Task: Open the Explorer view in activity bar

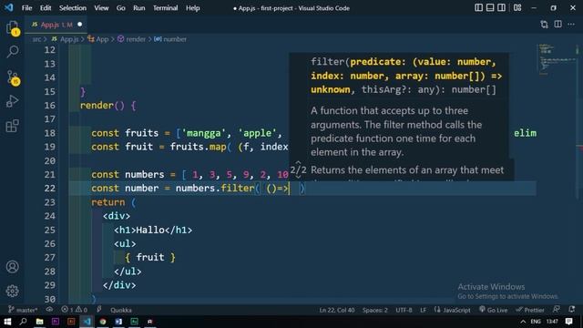Action: 12,27
